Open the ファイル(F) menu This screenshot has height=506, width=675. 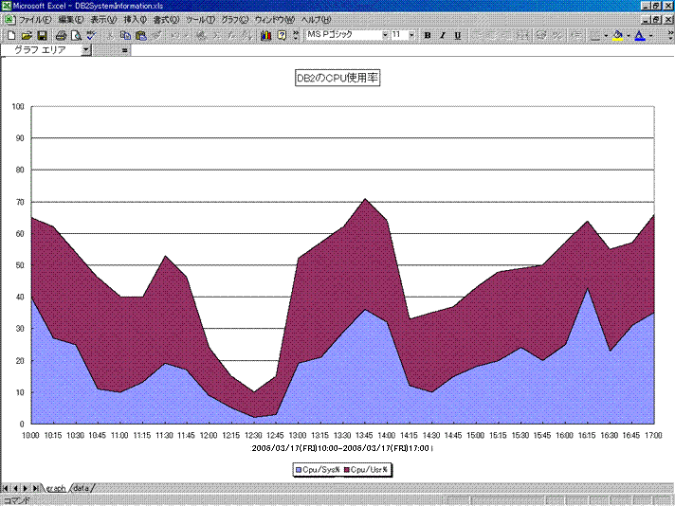(35, 20)
